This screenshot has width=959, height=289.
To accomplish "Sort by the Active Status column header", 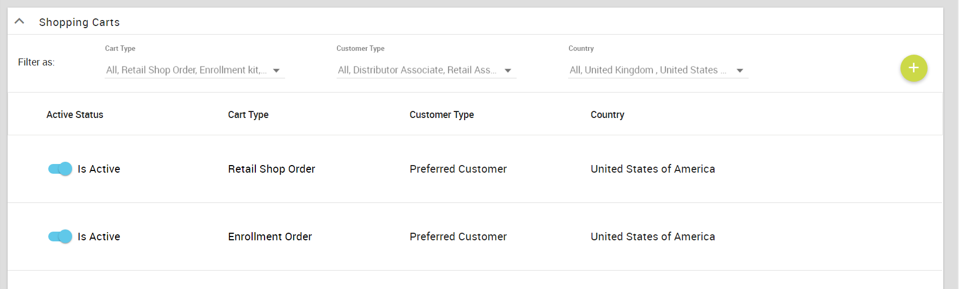I will coord(75,115).
